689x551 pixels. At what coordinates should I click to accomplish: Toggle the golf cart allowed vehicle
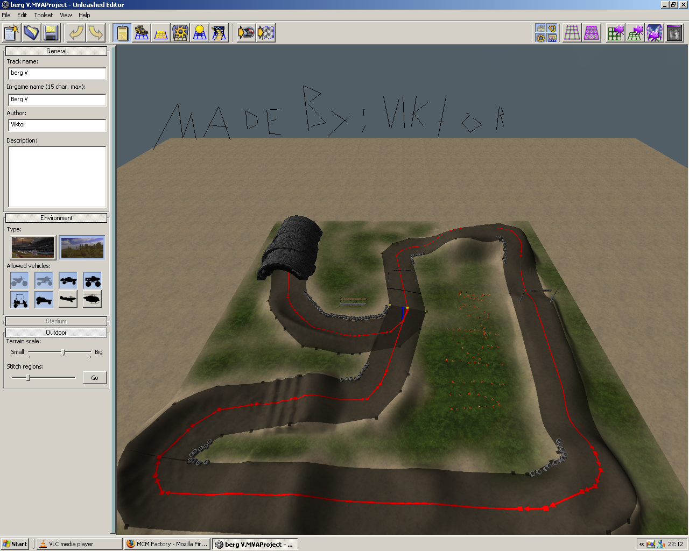coord(20,299)
